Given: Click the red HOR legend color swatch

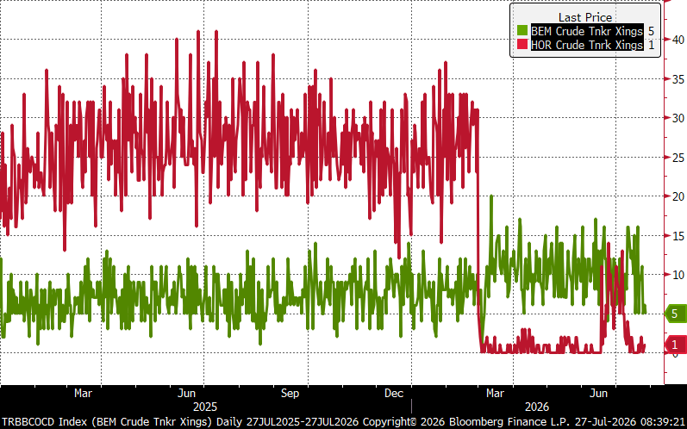Looking at the screenshot, I should [x=521, y=45].
